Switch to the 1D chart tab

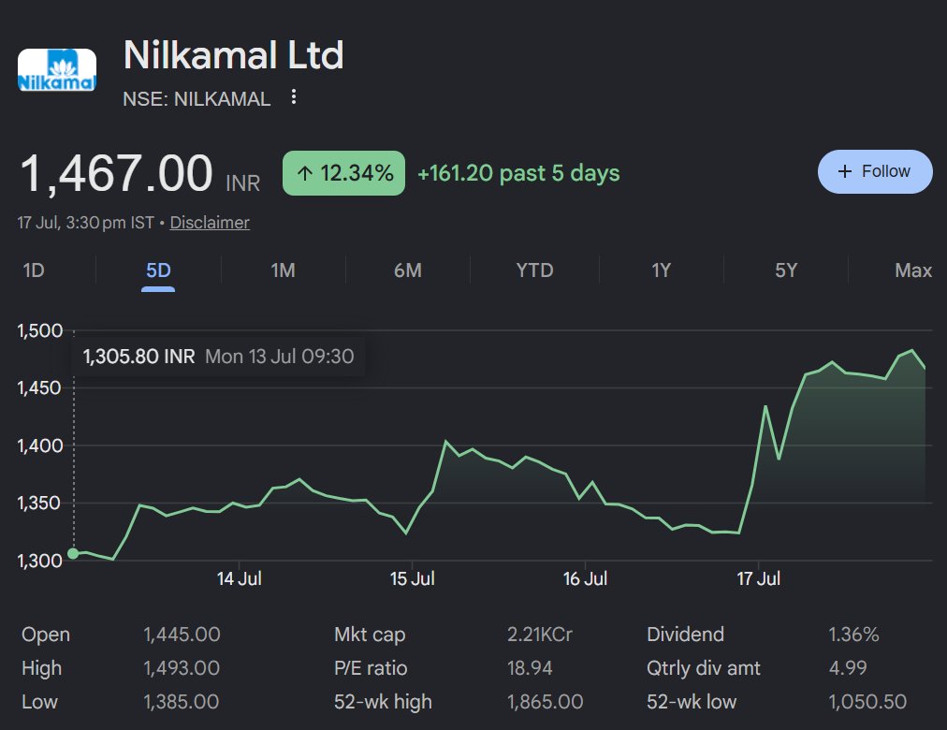[x=34, y=270]
